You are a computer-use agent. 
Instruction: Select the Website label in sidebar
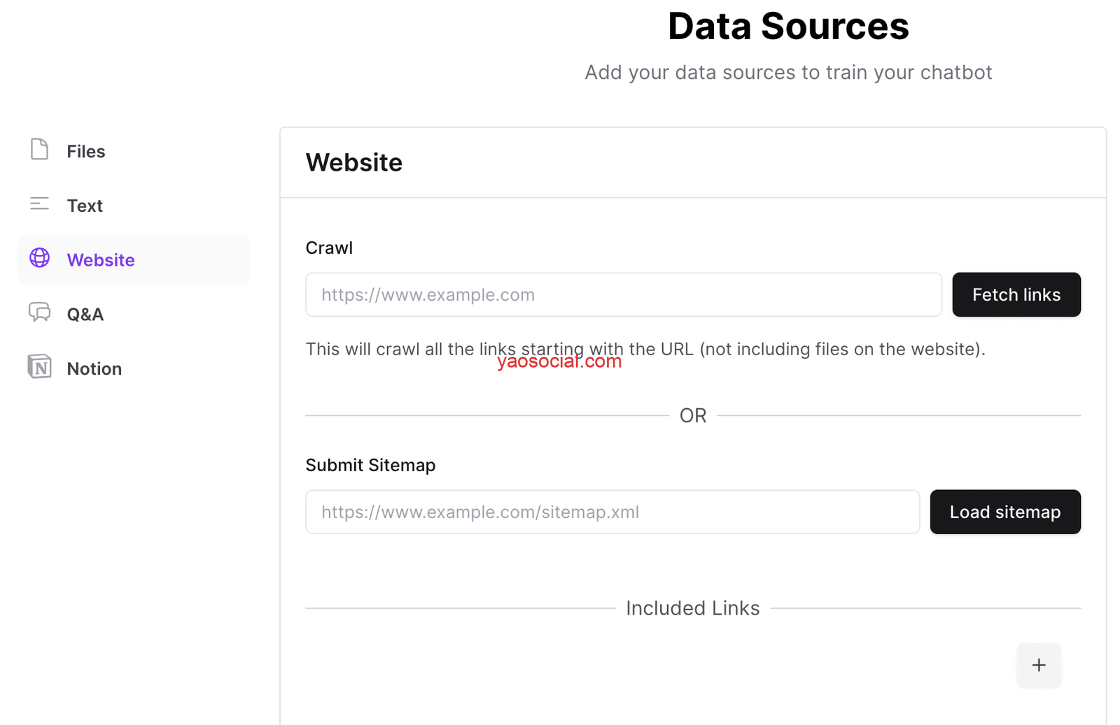point(101,260)
